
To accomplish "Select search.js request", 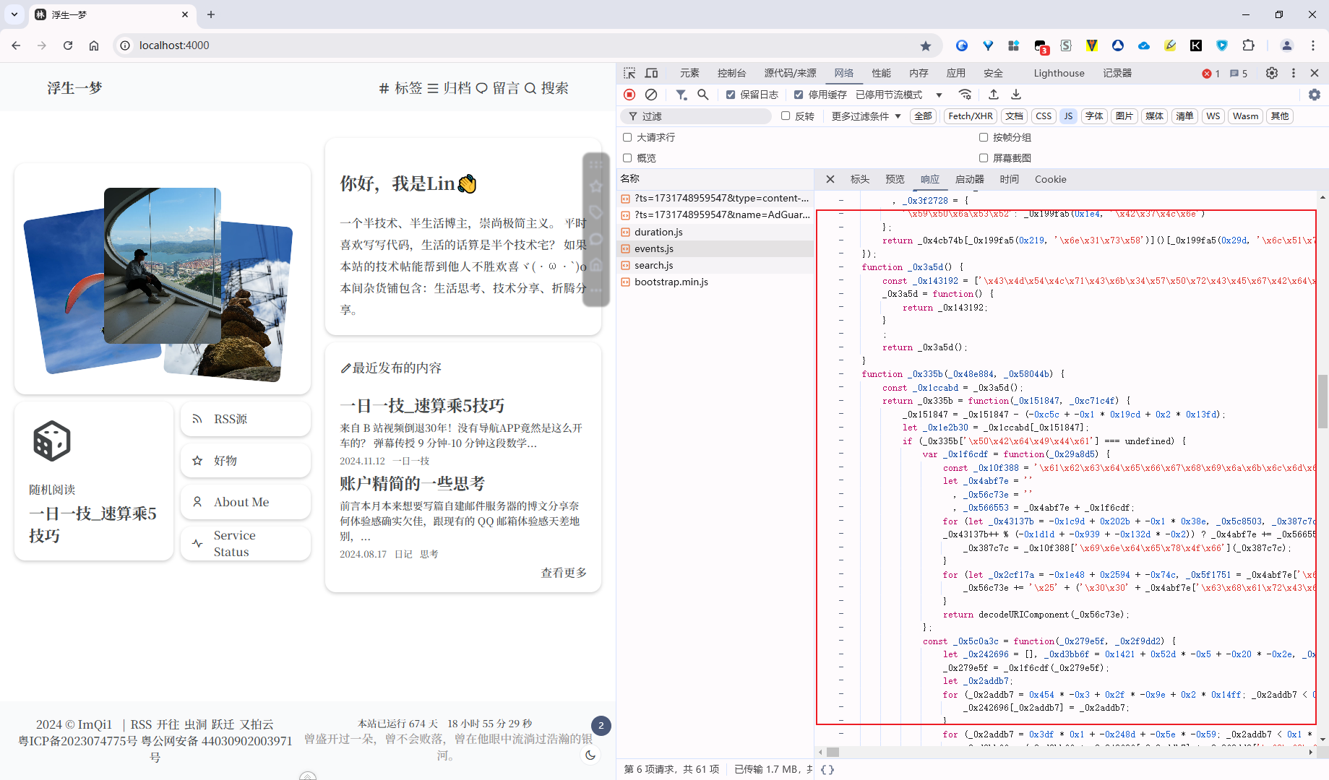I will point(715,265).
